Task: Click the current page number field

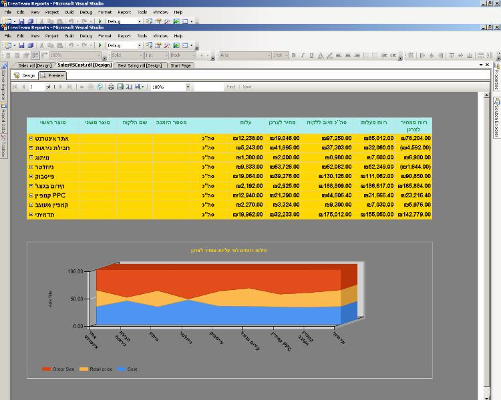Action: pos(37,87)
